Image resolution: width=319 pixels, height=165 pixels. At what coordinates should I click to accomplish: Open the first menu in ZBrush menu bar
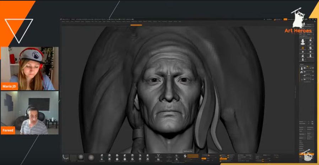64,22
